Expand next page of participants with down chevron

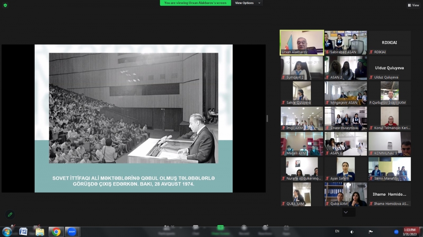tap(346, 212)
